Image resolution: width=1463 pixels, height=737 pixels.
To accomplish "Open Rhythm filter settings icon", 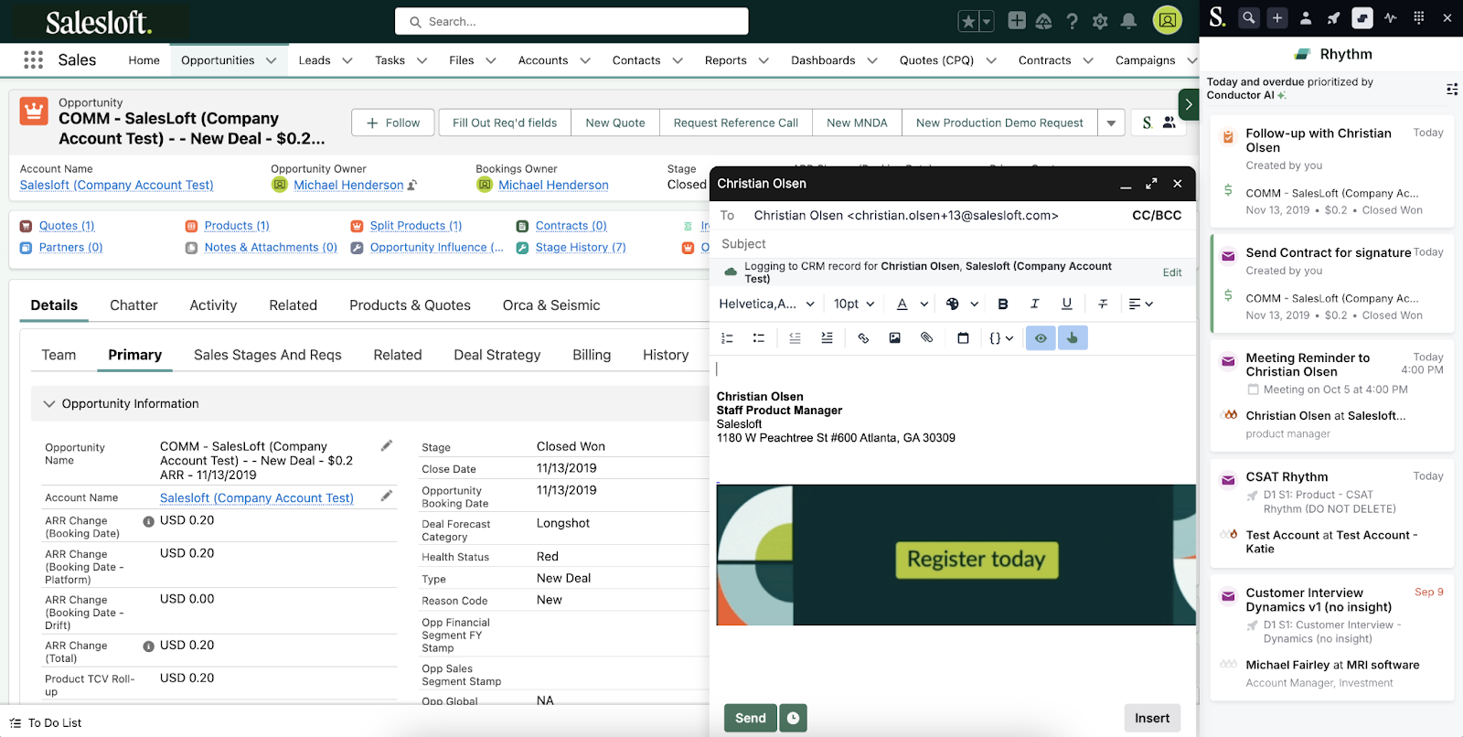I will tap(1452, 89).
